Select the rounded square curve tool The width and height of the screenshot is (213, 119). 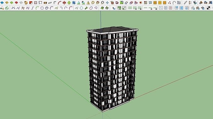tap(42, 8)
